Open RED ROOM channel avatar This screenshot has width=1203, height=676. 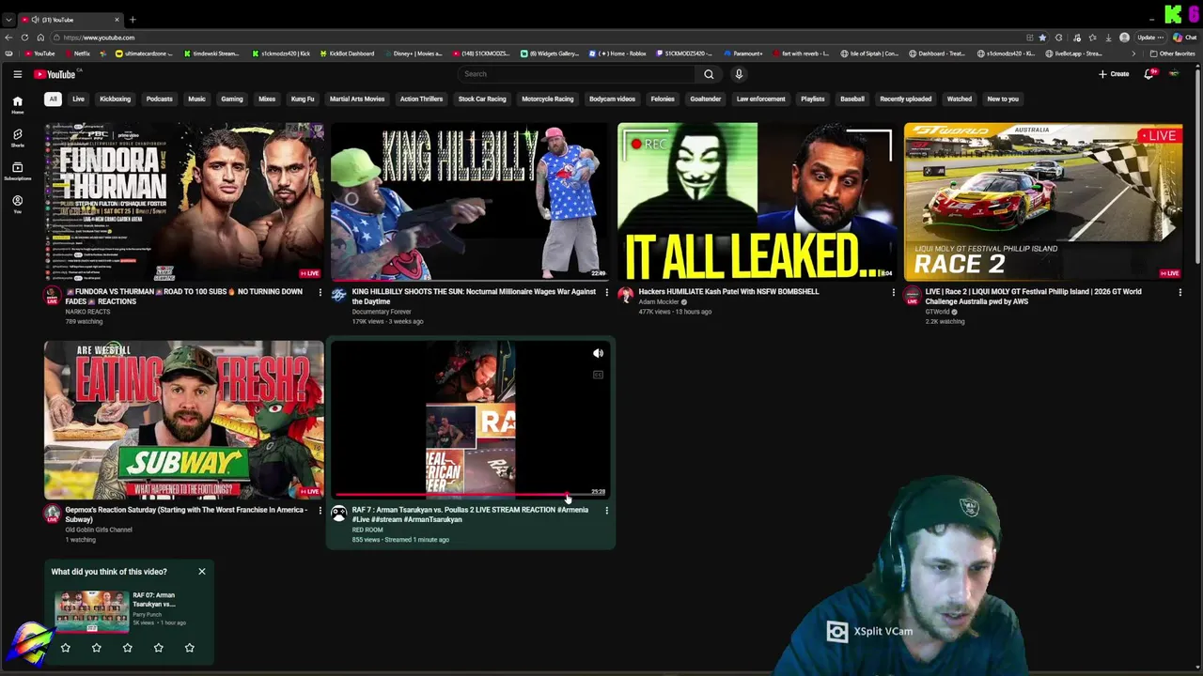point(338,514)
